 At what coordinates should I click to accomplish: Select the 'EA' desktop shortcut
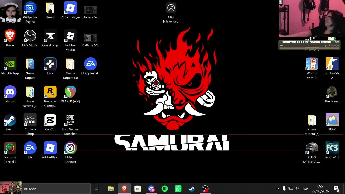pyautogui.click(x=30, y=151)
